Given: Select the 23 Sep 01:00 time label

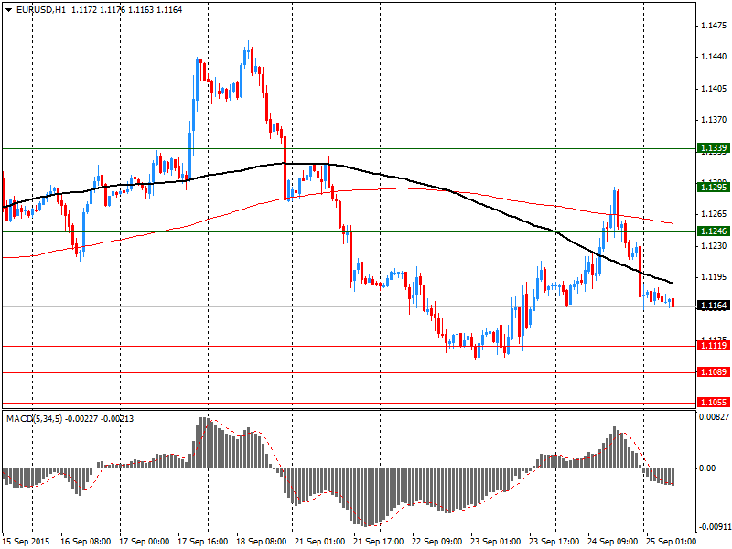Looking at the screenshot, I should tap(495, 542).
